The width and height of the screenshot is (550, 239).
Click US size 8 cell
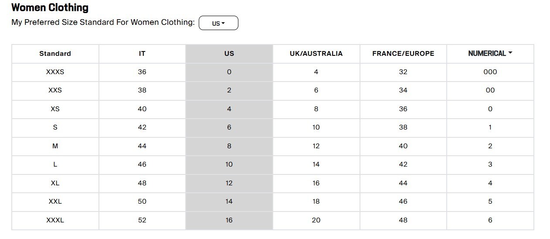coord(229,146)
